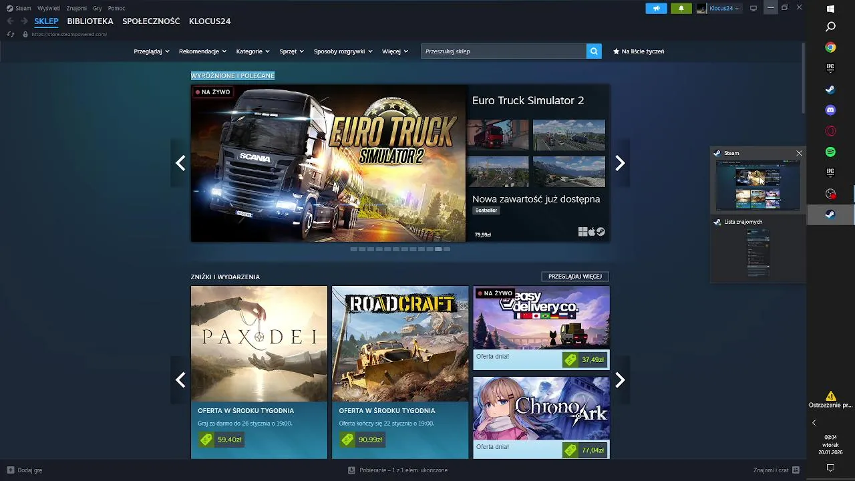
Task: Open the green notifications bell
Action: tap(681, 8)
